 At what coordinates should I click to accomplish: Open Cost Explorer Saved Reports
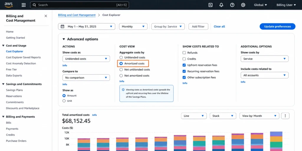click(x=23, y=58)
